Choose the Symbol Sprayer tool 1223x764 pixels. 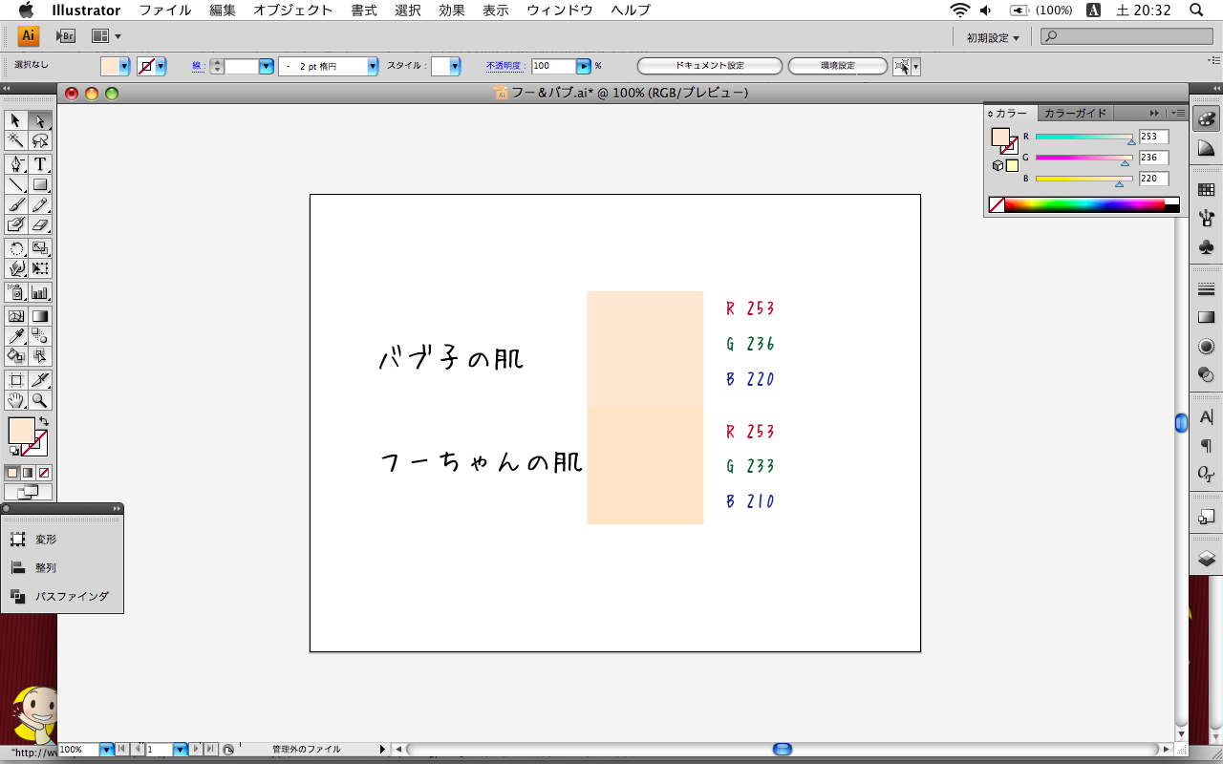coord(15,292)
